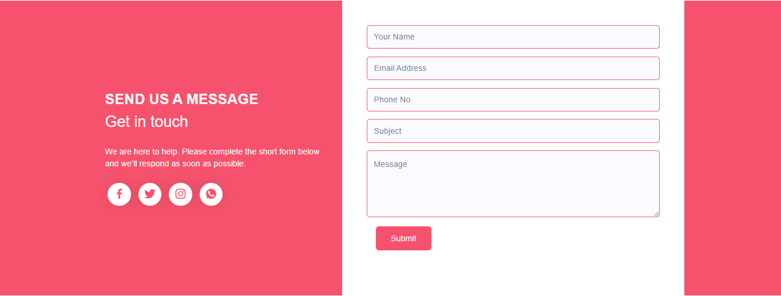781x296 pixels.
Task: Click inside the Message text area
Action: click(x=513, y=184)
